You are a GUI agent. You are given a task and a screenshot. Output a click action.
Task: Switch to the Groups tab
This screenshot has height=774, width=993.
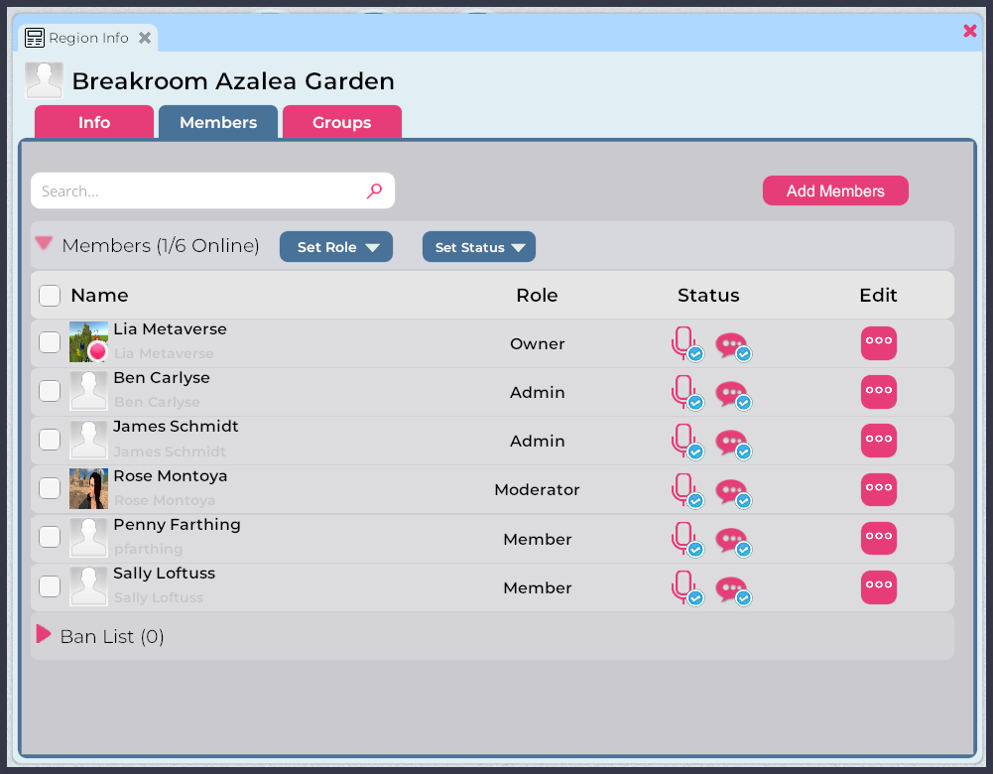341,121
